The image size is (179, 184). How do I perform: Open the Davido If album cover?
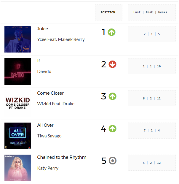coord(18,72)
